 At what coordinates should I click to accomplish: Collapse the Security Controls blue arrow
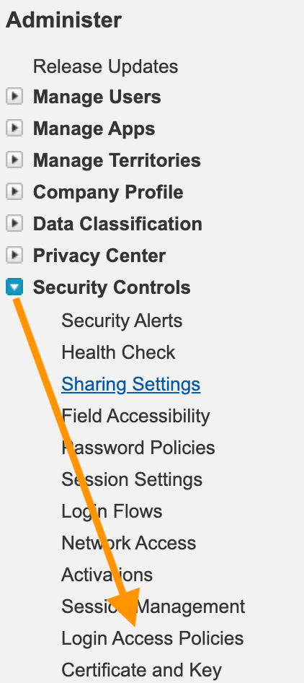(14, 287)
